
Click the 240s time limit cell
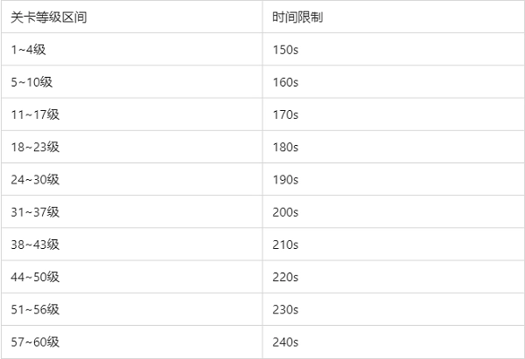[286, 342]
